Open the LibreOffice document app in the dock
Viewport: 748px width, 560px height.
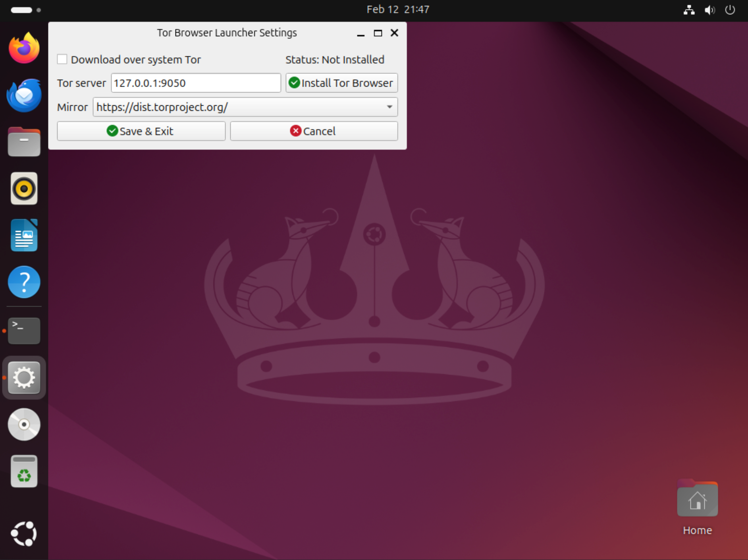(23, 235)
